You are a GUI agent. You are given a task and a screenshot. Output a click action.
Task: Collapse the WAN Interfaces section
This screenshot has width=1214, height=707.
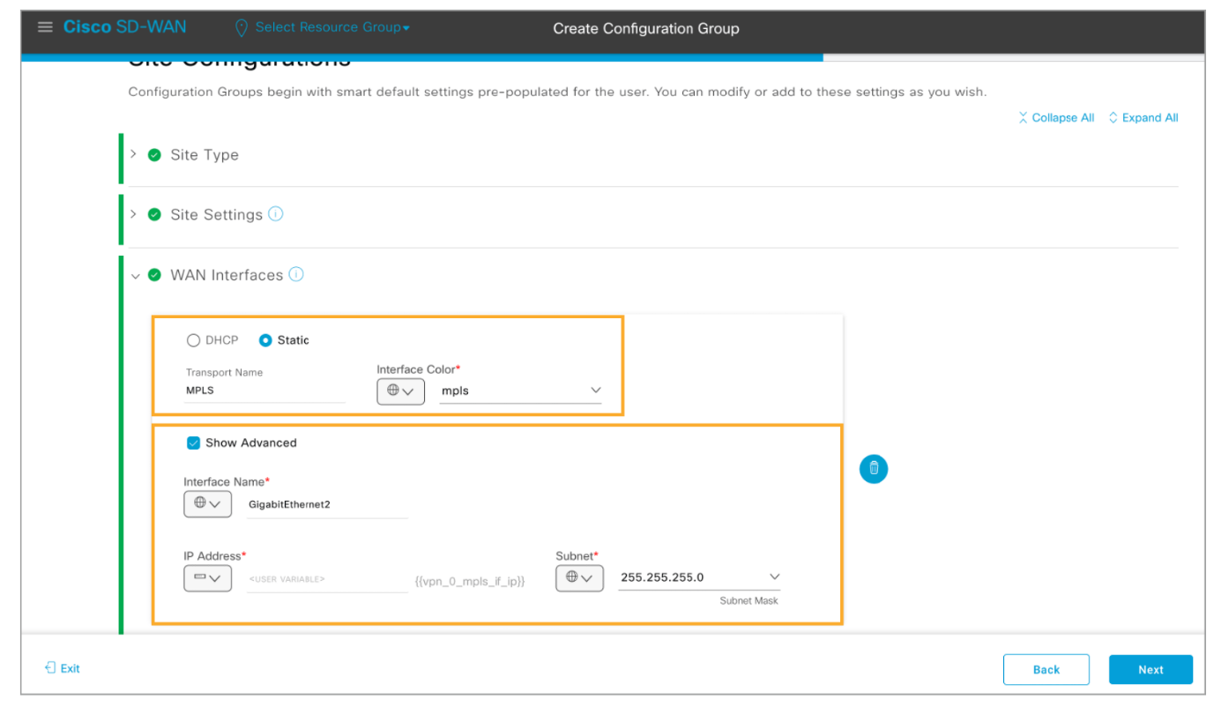click(135, 275)
